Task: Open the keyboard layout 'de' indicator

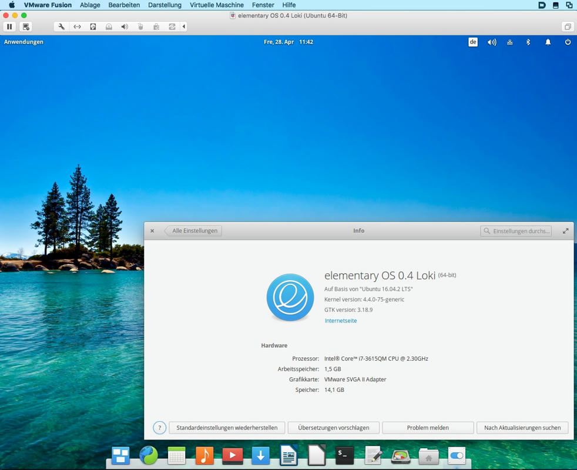Action: pos(473,42)
